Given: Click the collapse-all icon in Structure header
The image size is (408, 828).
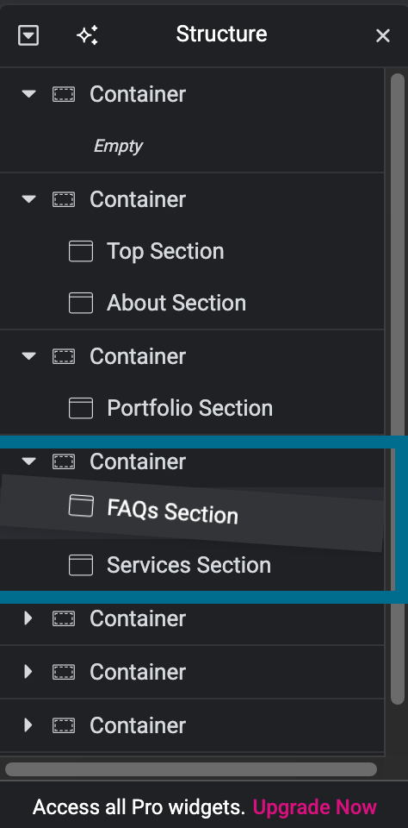Looking at the screenshot, I should point(28,36).
